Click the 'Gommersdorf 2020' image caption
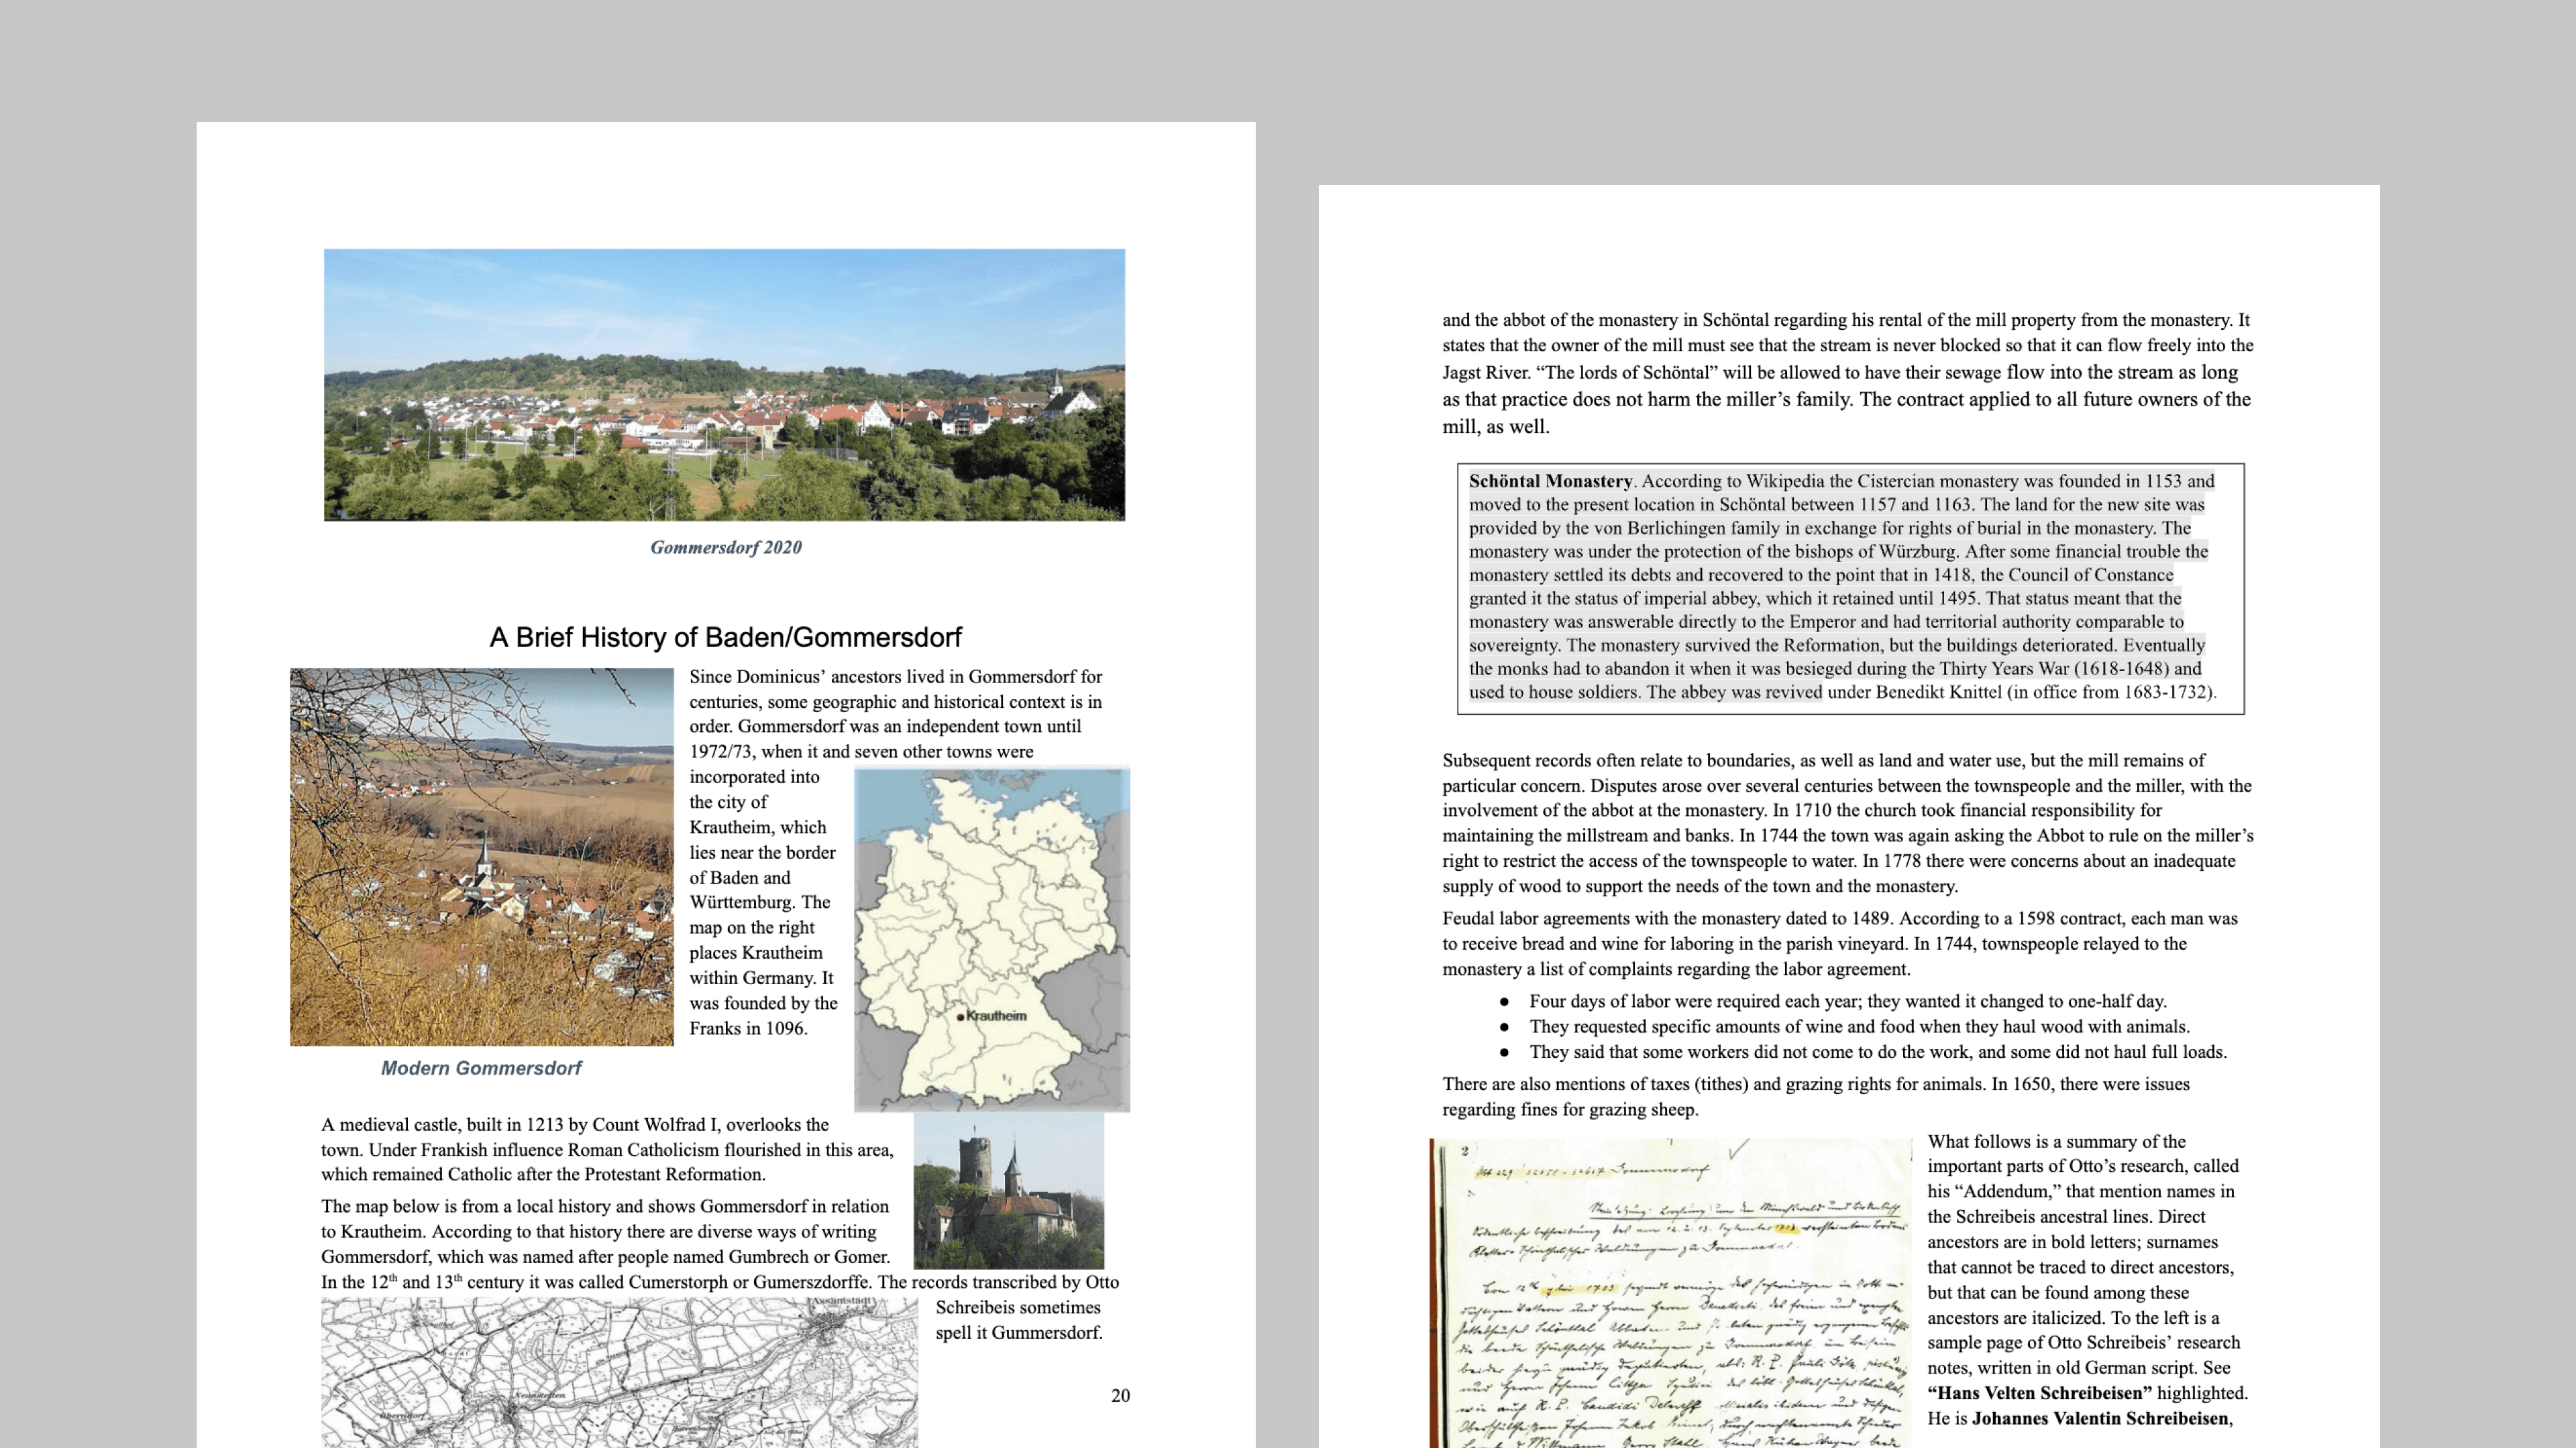This screenshot has width=2576, height=1448. pos(725,546)
